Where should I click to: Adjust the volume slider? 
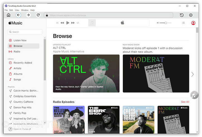tap(166, 23)
